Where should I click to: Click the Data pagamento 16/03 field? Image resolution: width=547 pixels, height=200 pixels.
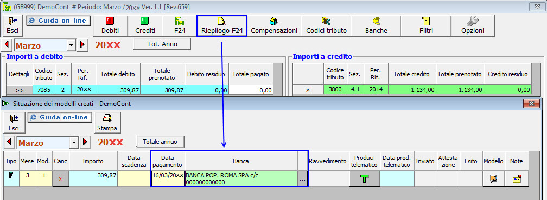pyautogui.click(x=168, y=178)
